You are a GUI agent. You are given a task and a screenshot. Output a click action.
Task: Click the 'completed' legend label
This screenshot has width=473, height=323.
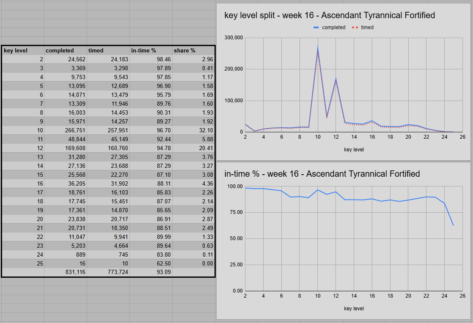click(x=334, y=27)
